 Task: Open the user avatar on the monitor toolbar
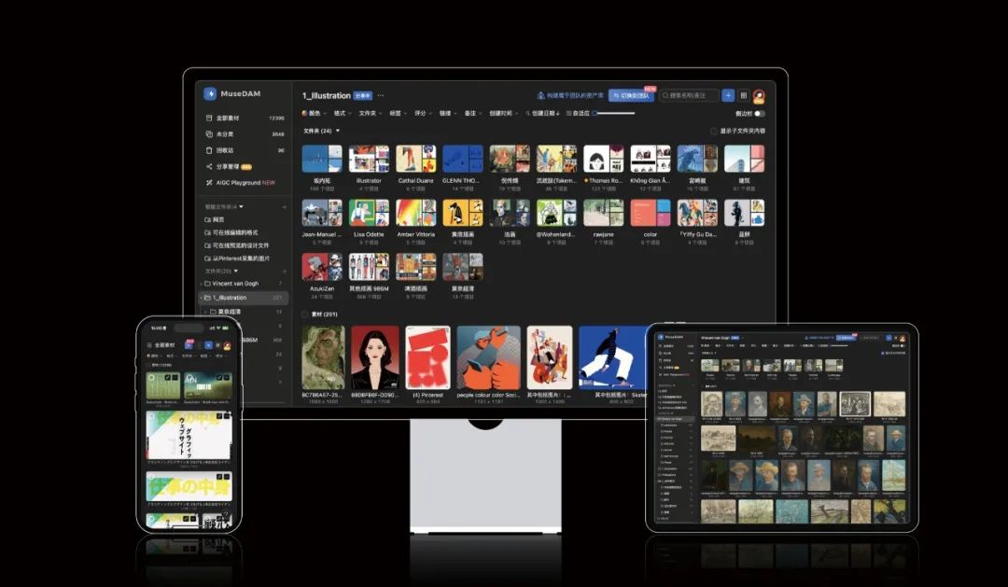(759, 96)
